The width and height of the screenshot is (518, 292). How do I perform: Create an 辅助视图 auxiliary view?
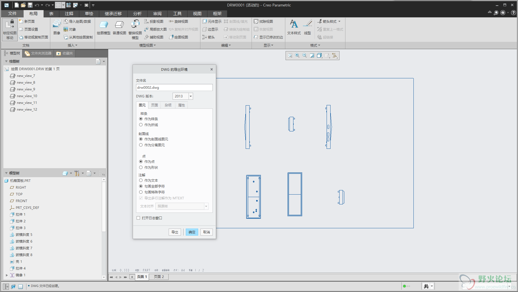coord(154,37)
